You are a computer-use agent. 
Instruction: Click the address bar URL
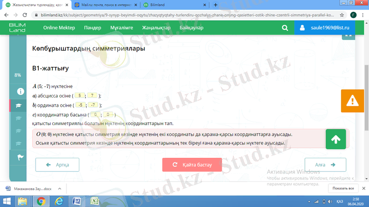[187, 15]
